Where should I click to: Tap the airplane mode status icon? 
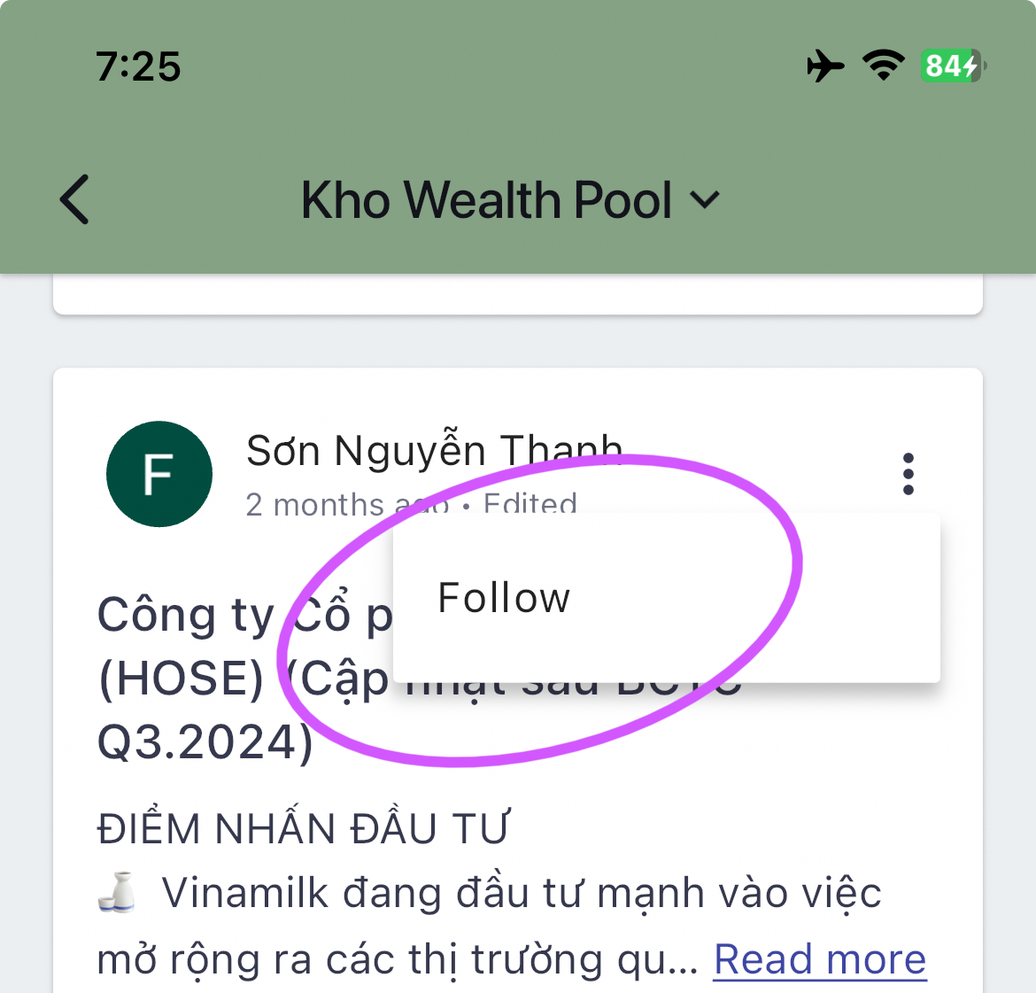[x=825, y=66]
